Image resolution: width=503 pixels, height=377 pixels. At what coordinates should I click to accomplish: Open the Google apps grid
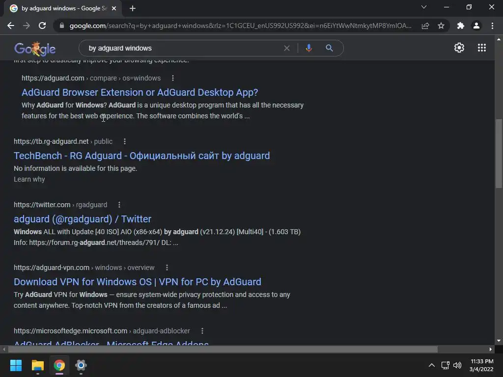[482, 48]
